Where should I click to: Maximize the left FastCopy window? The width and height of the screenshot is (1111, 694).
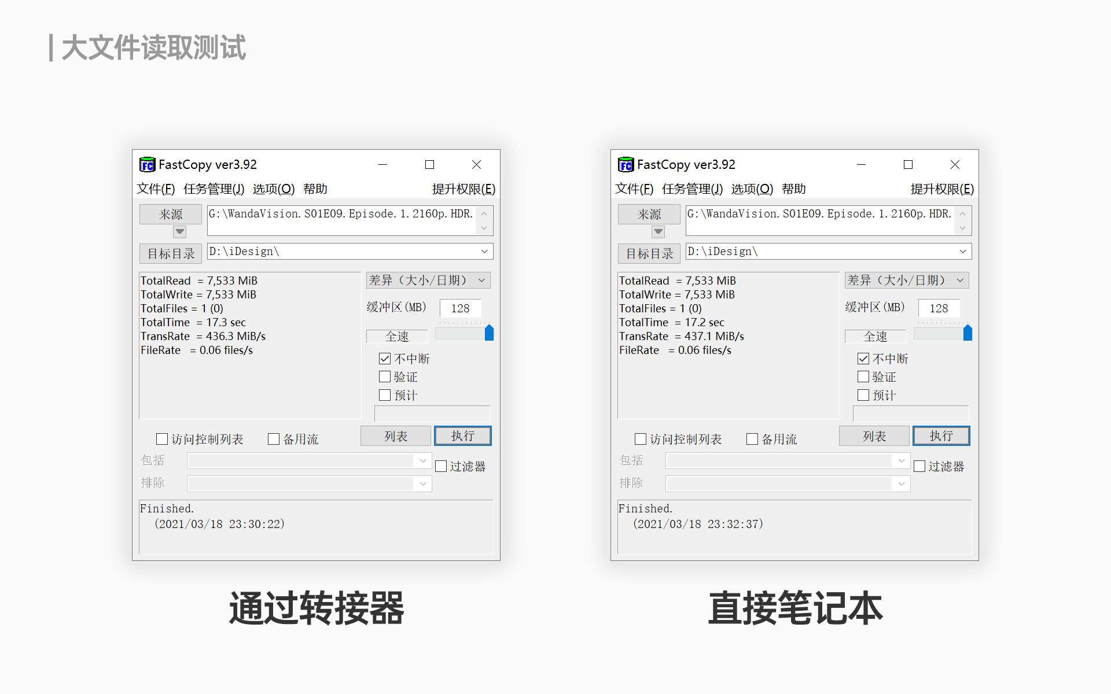click(429, 165)
